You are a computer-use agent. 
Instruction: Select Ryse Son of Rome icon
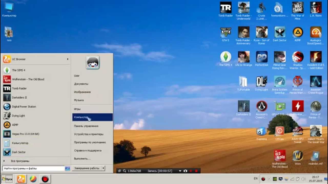(262, 36)
